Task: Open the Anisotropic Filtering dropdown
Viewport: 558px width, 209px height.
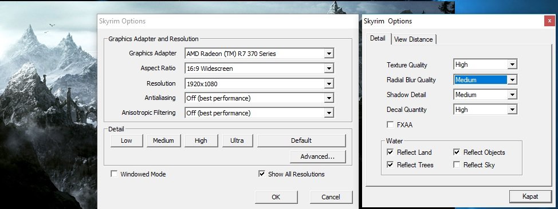Action: pos(259,113)
